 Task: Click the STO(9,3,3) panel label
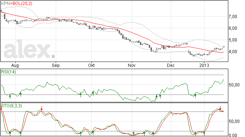tap(11, 106)
